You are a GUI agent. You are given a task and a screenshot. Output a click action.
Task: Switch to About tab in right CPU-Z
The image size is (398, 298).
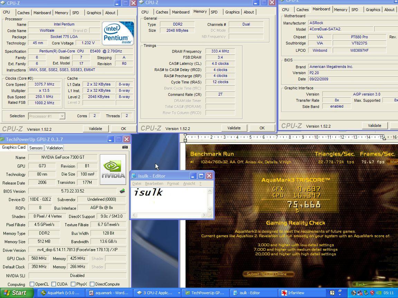click(389, 10)
